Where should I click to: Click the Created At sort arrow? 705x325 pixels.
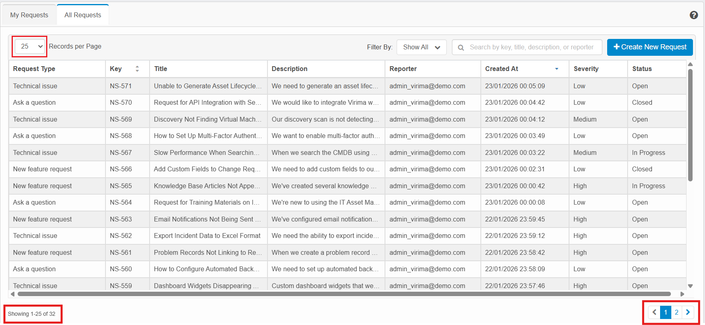click(x=557, y=69)
